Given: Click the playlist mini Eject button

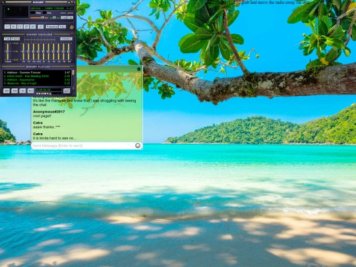Looking at the screenshot, I should [x=50, y=94].
